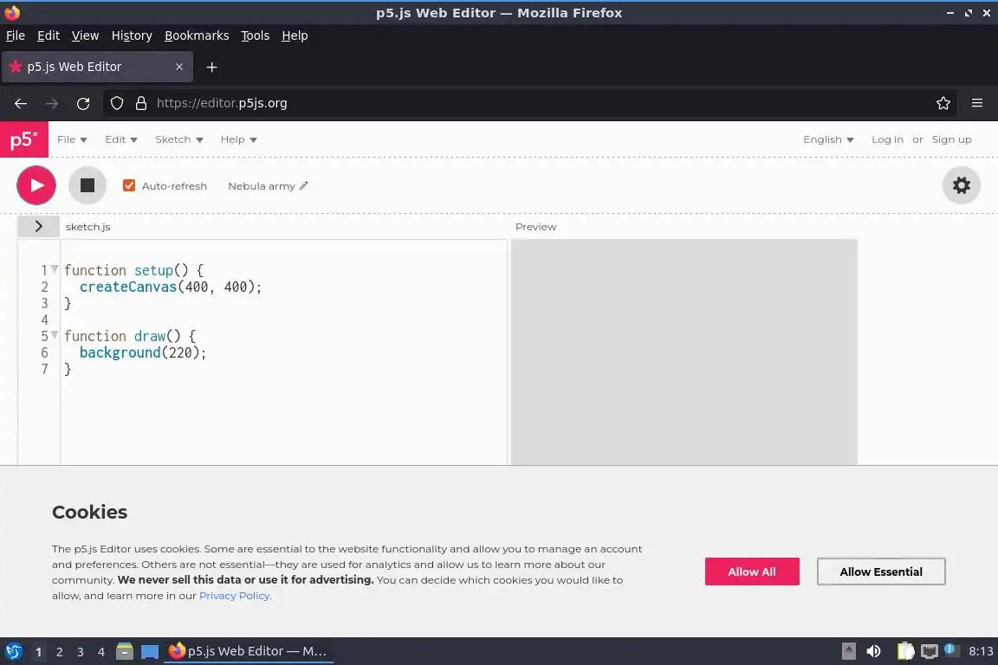Viewport: 998px width, 665px height.
Task: Open the Privacy Policy link
Action: (235, 596)
